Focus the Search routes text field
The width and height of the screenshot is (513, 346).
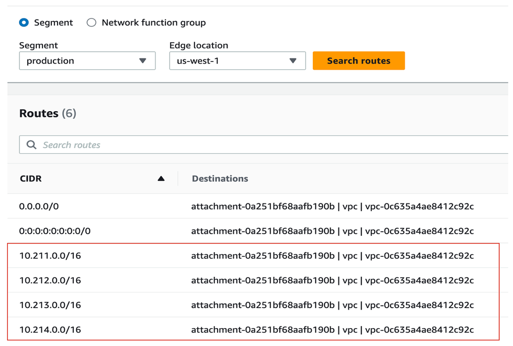[257, 145]
